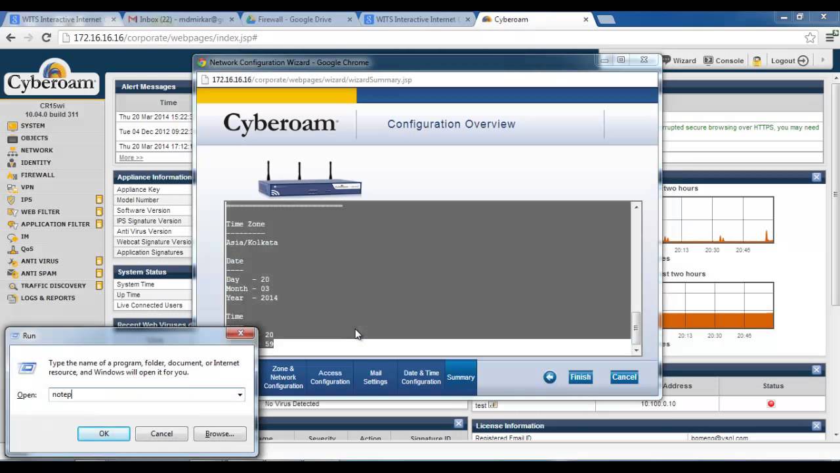Click the back arrow icon in the wizard
The width and height of the screenshot is (840, 473).
(550, 377)
